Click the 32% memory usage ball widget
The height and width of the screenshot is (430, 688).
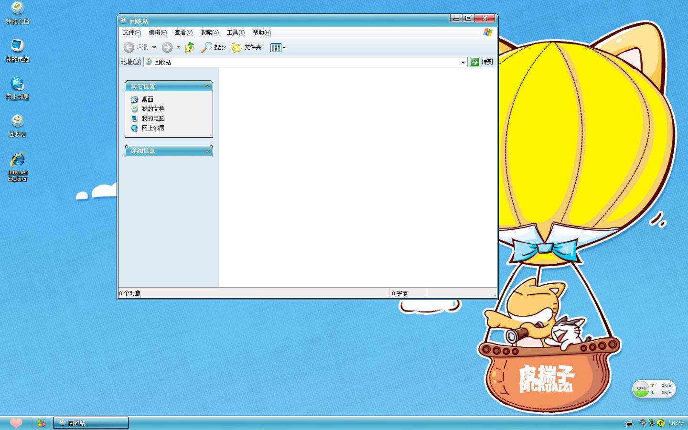(x=641, y=389)
